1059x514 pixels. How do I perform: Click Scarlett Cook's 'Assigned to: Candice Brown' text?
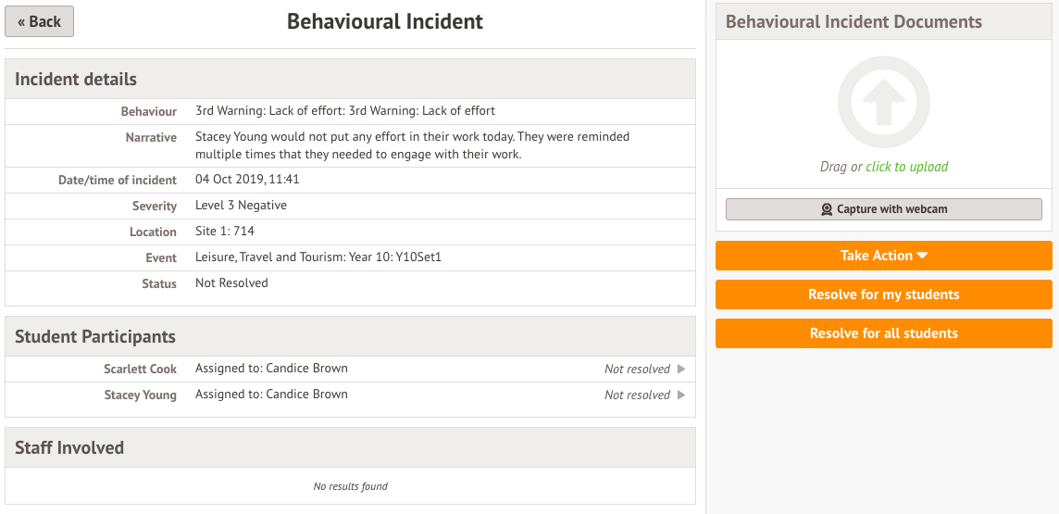coord(271,368)
